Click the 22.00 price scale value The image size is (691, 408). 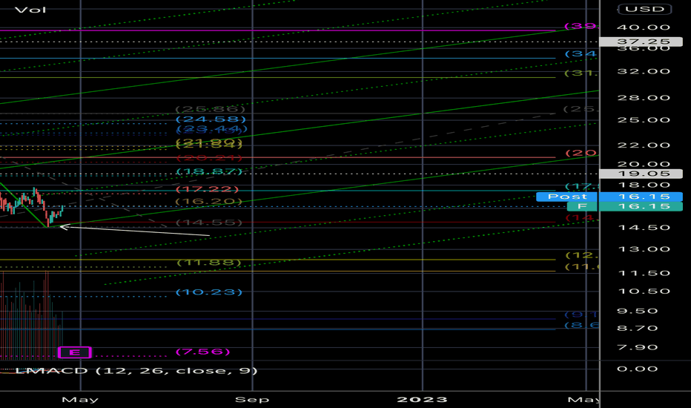tap(644, 145)
